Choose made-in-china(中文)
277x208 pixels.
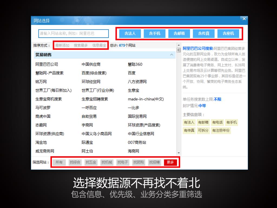[146, 99]
